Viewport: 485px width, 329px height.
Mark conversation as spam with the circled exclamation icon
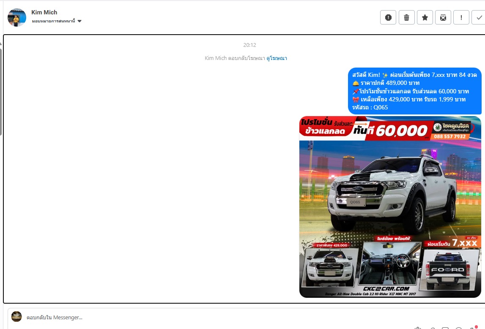tap(388, 17)
